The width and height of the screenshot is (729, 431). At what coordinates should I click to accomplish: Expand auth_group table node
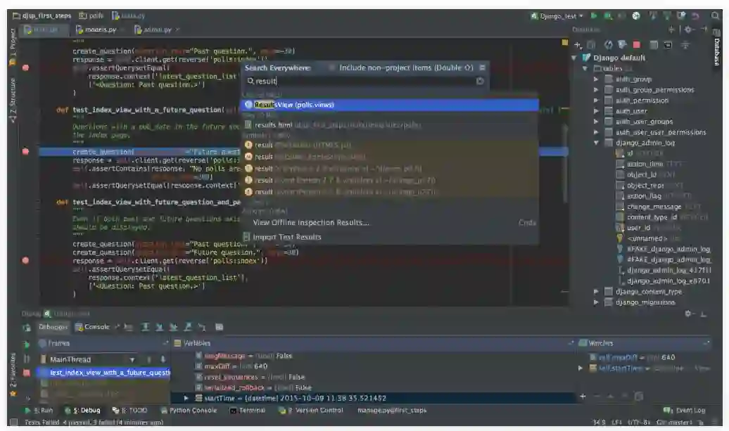[x=596, y=79]
